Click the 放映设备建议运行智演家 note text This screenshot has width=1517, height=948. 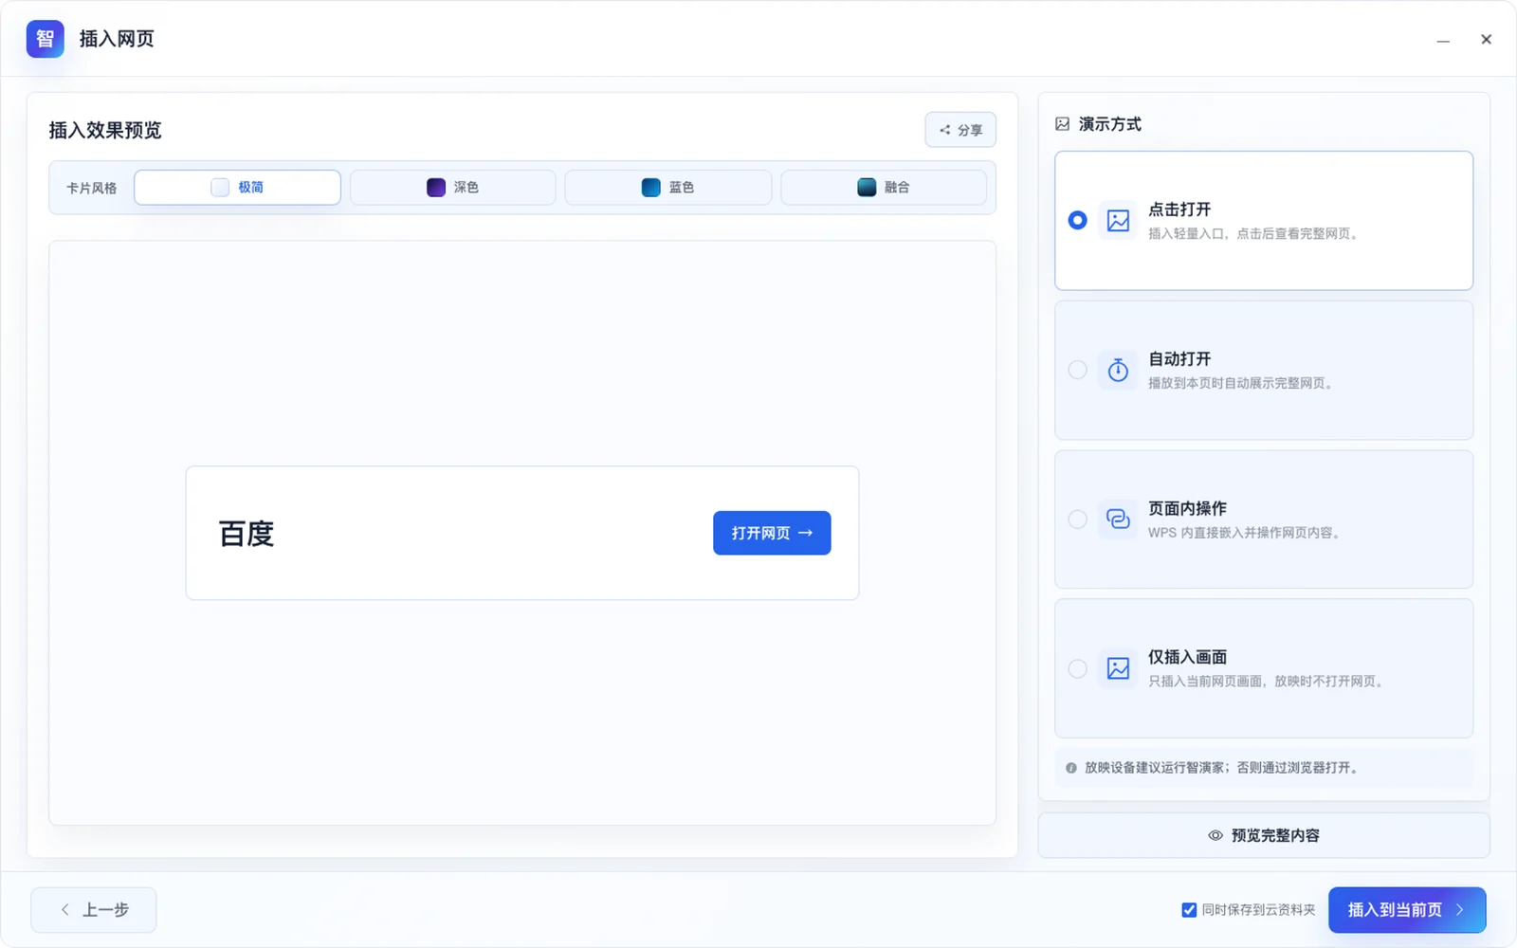pyautogui.click(x=1223, y=768)
